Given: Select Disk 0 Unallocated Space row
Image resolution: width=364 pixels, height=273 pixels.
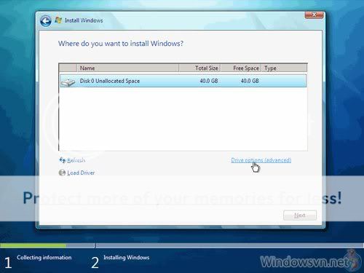Looking at the screenshot, I should point(183,81).
